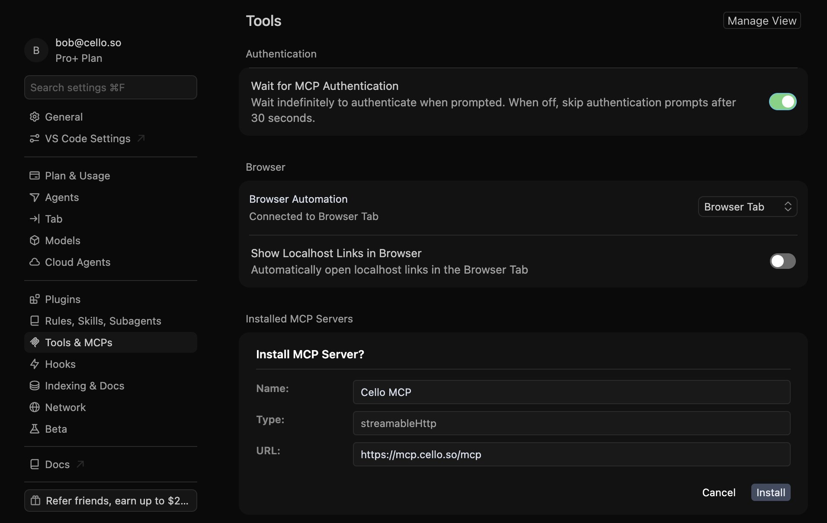827x523 pixels.
Task: Click the Beta flask icon
Action: (x=35, y=429)
